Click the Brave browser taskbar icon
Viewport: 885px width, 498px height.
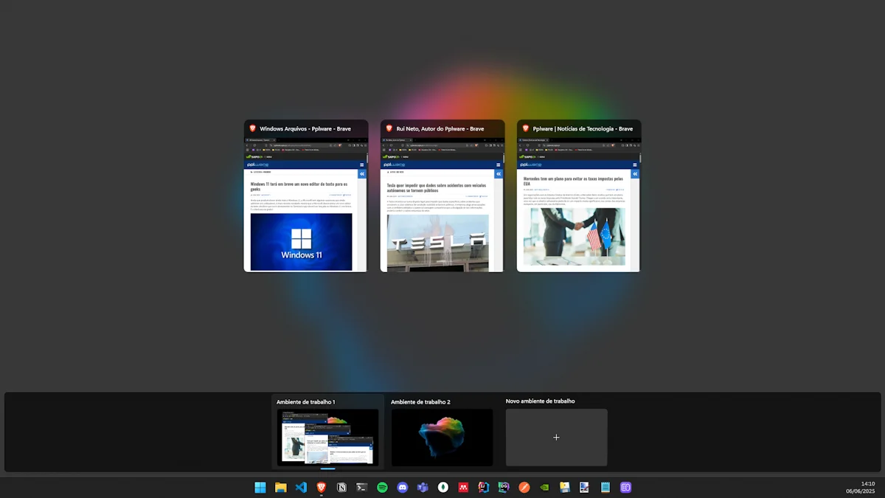click(x=321, y=488)
